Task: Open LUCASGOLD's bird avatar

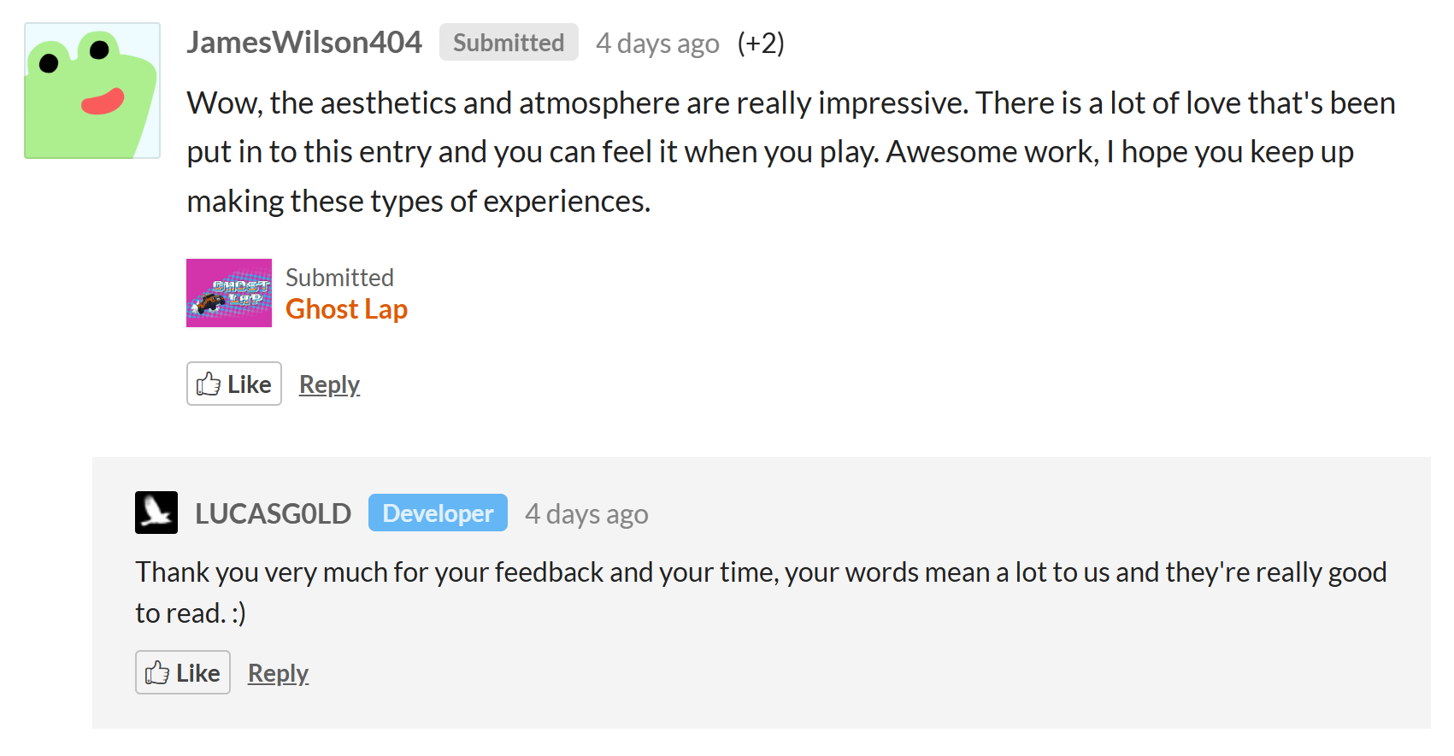Action: coord(156,513)
